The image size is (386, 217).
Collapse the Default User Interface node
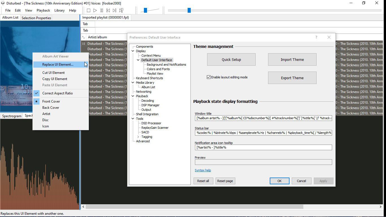[138, 60]
